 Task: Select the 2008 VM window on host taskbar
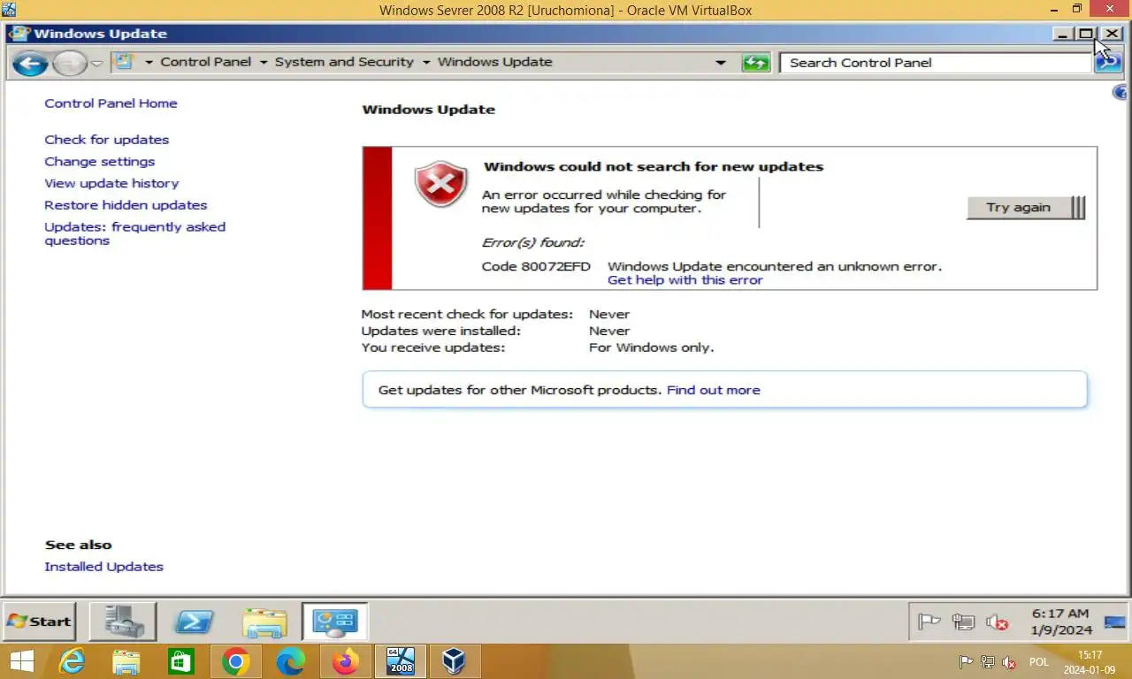click(401, 661)
